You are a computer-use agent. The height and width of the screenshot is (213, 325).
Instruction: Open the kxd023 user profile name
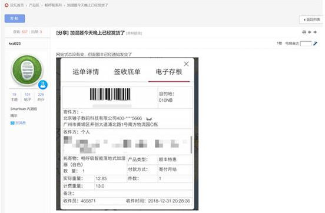click(15, 44)
